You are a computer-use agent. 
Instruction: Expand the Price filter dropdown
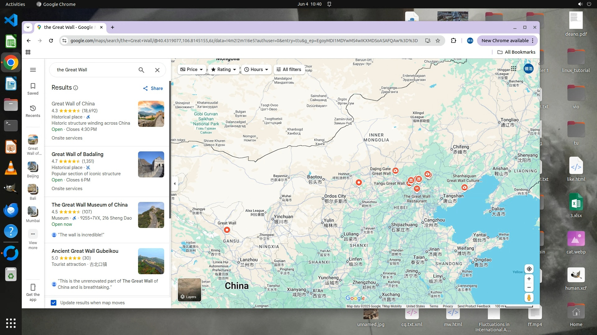[x=192, y=69]
